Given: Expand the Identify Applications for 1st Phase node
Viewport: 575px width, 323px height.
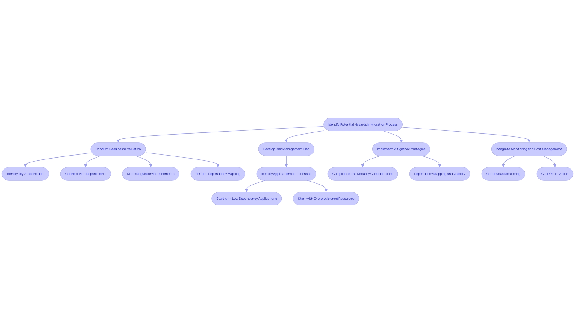Looking at the screenshot, I should [286, 173].
